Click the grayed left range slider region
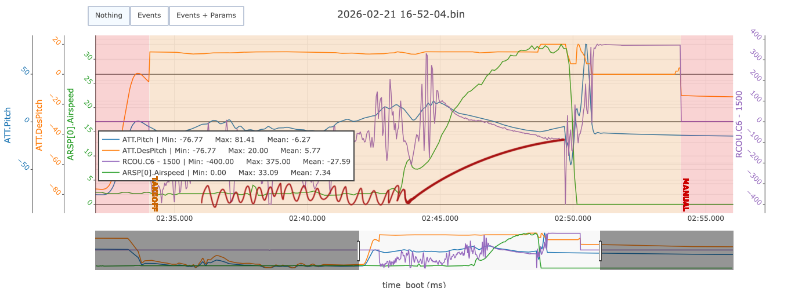The height and width of the screenshot is (288, 802). (226, 251)
